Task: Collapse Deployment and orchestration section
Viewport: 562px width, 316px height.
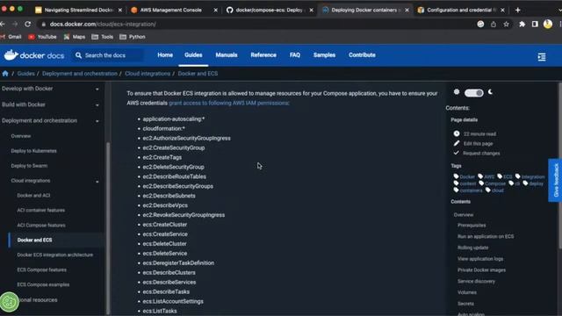Action: [x=97, y=121]
